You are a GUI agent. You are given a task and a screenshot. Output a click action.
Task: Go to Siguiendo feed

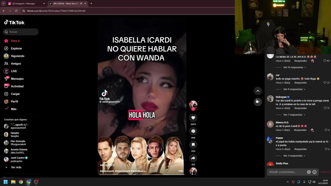[x=14, y=56]
